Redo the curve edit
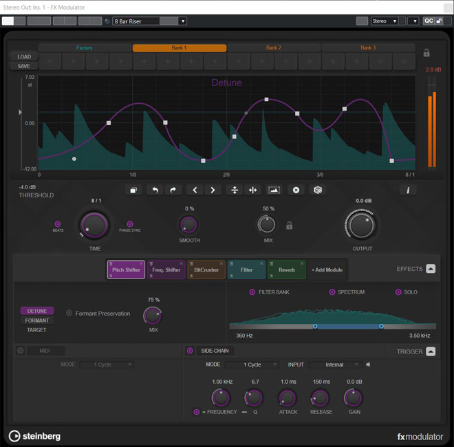This screenshot has height=447, width=454. click(x=173, y=190)
